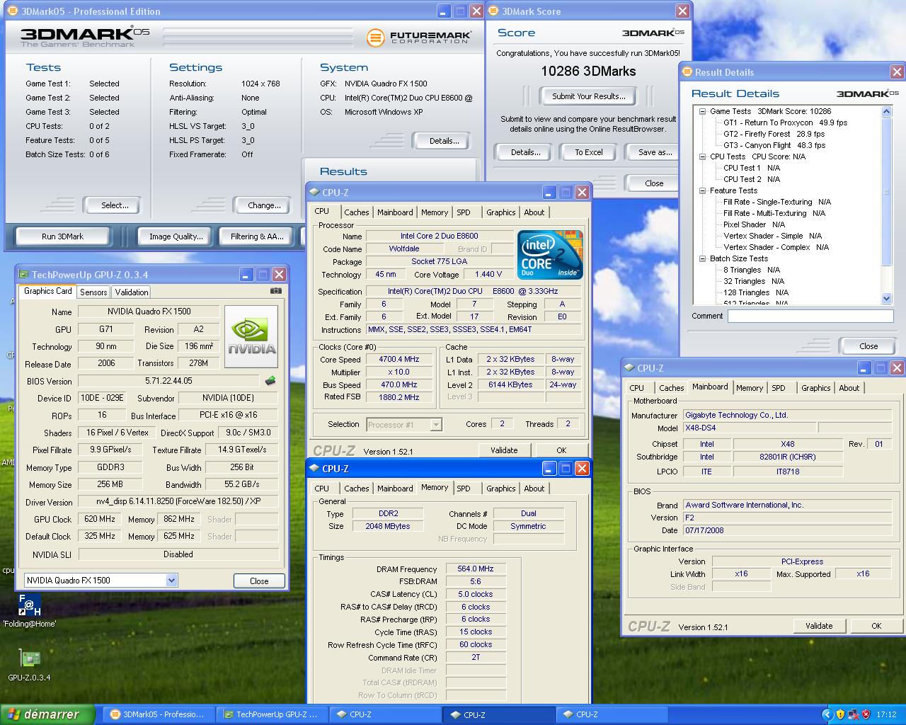Click the 10286 3DMarks score text
This screenshot has height=725, width=906.
(x=588, y=71)
